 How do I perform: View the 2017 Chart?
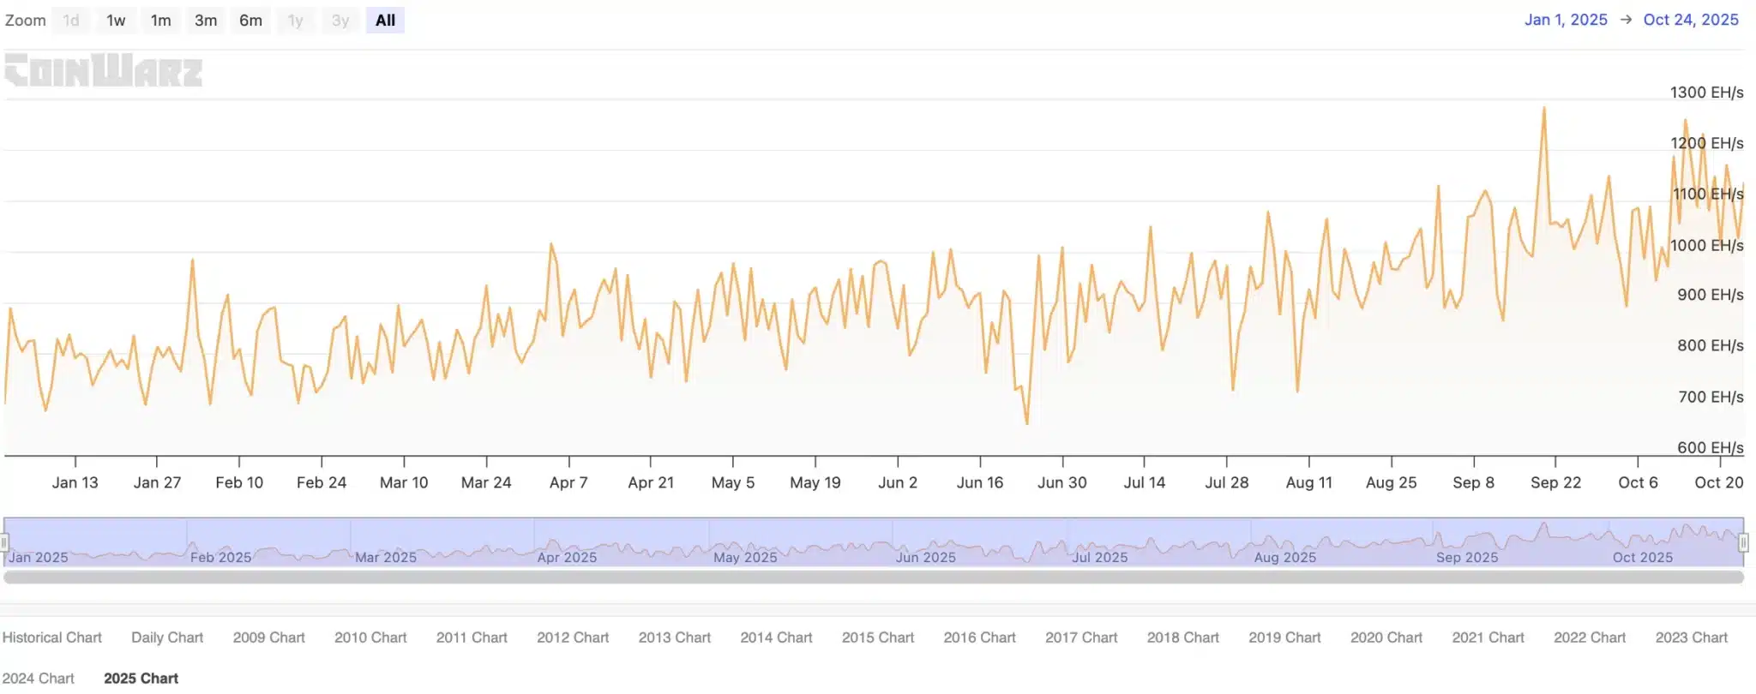coord(1080,637)
